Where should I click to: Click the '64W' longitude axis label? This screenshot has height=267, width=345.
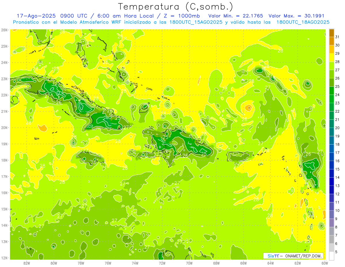pos(271,263)
